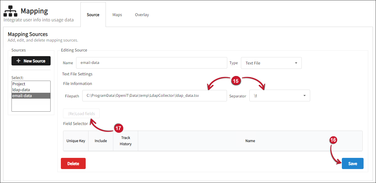
Task: Click the Delete button
Action: [x=73, y=163]
